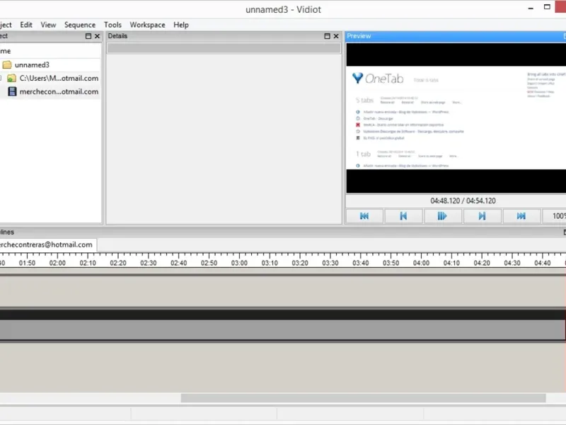Maximize the Project panel

[88, 36]
